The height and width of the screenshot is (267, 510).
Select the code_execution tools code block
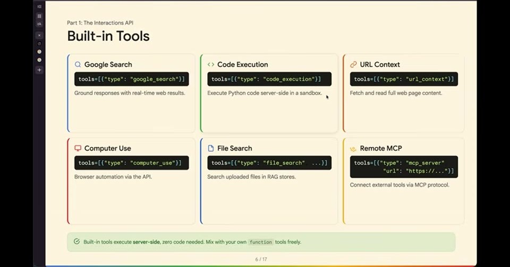[x=269, y=79]
